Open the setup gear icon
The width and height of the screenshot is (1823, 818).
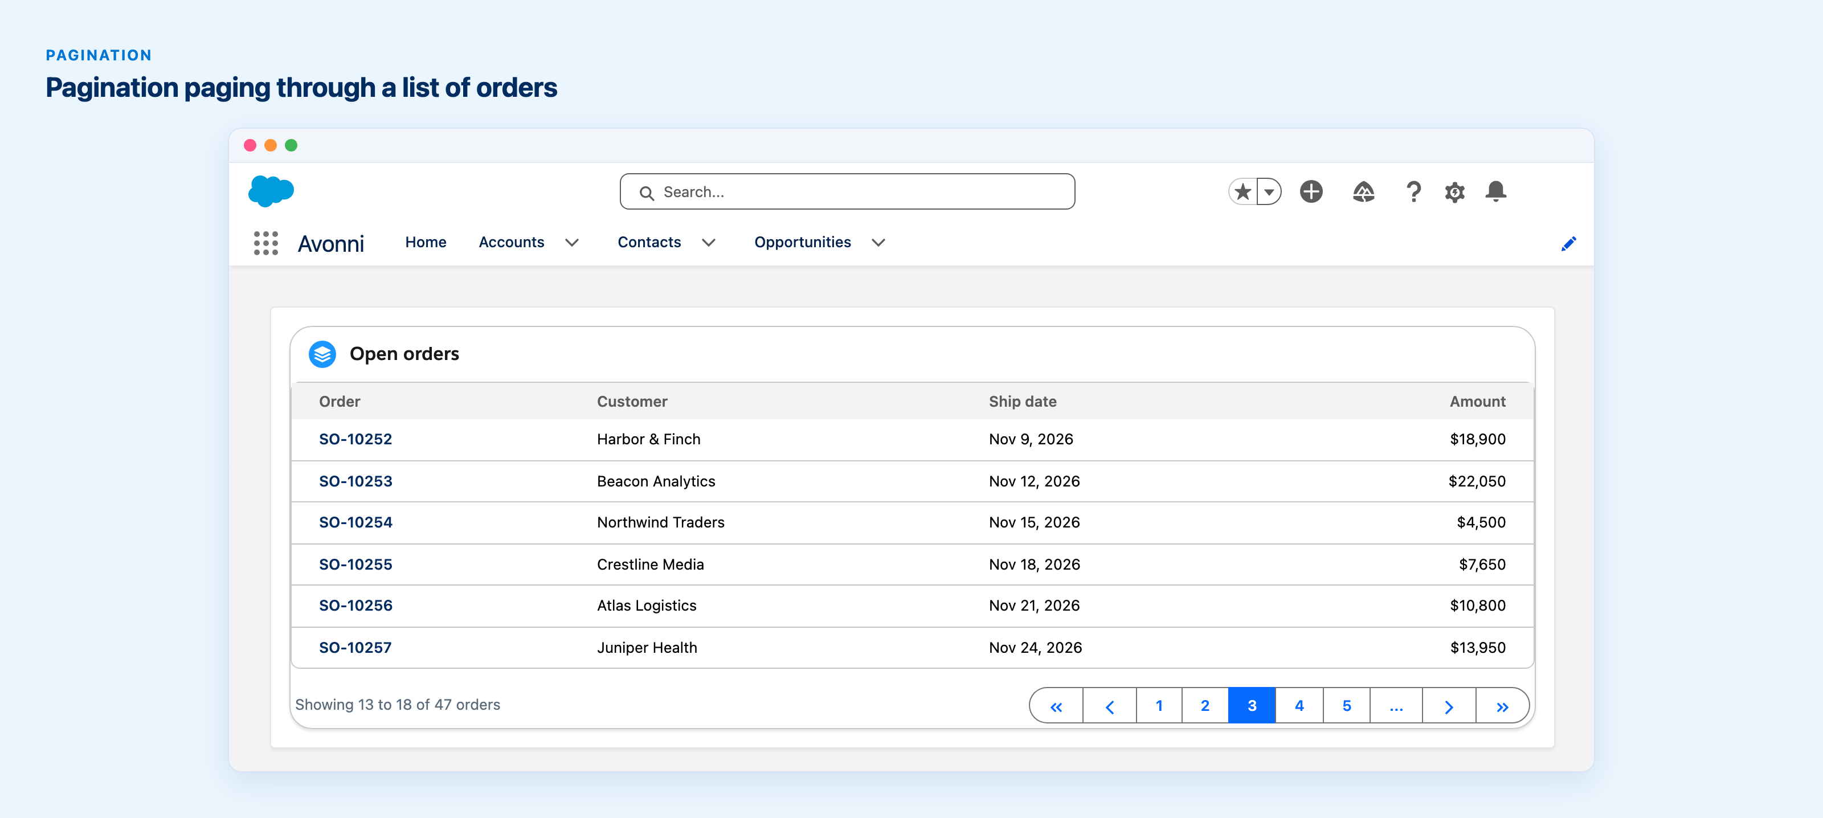pyautogui.click(x=1454, y=192)
